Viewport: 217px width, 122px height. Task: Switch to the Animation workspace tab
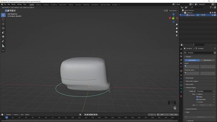pyautogui.click(x=78, y=5)
